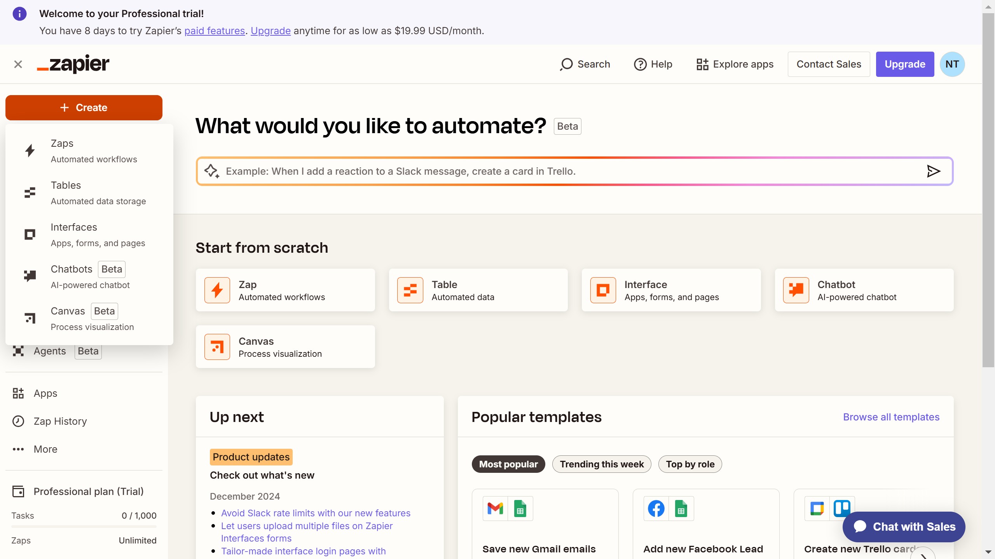Click the Product updates label

(251, 457)
